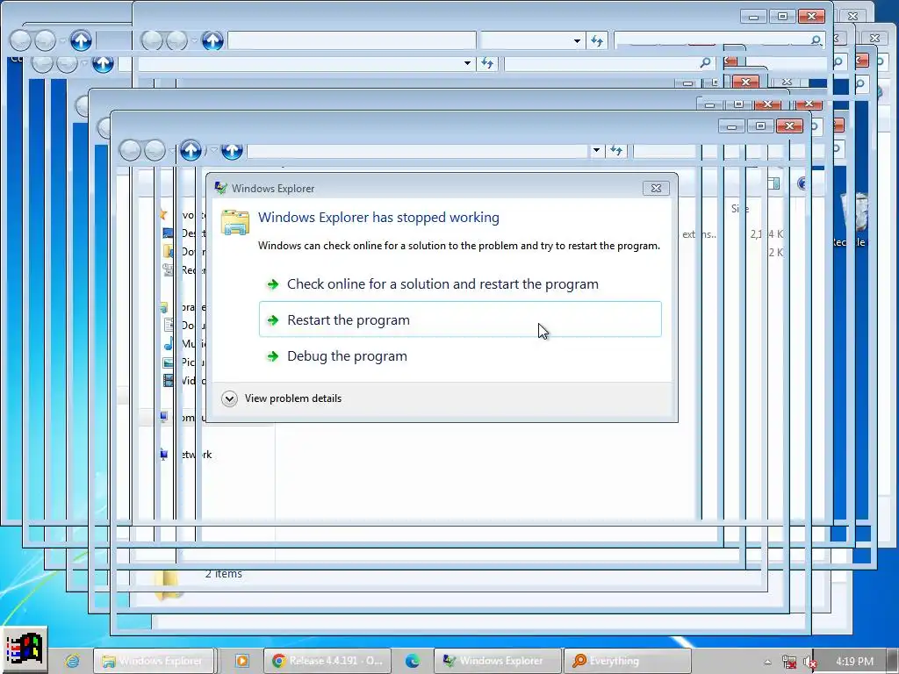Click the green arrow beside 'Check online for a solution'
Image resolution: width=899 pixels, height=674 pixels.
pyautogui.click(x=273, y=284)
